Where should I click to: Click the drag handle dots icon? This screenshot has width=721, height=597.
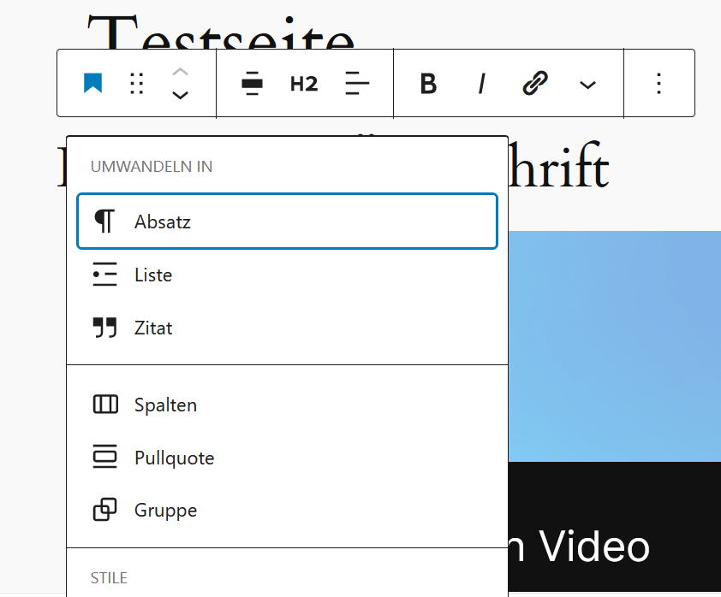click(136, 84)
